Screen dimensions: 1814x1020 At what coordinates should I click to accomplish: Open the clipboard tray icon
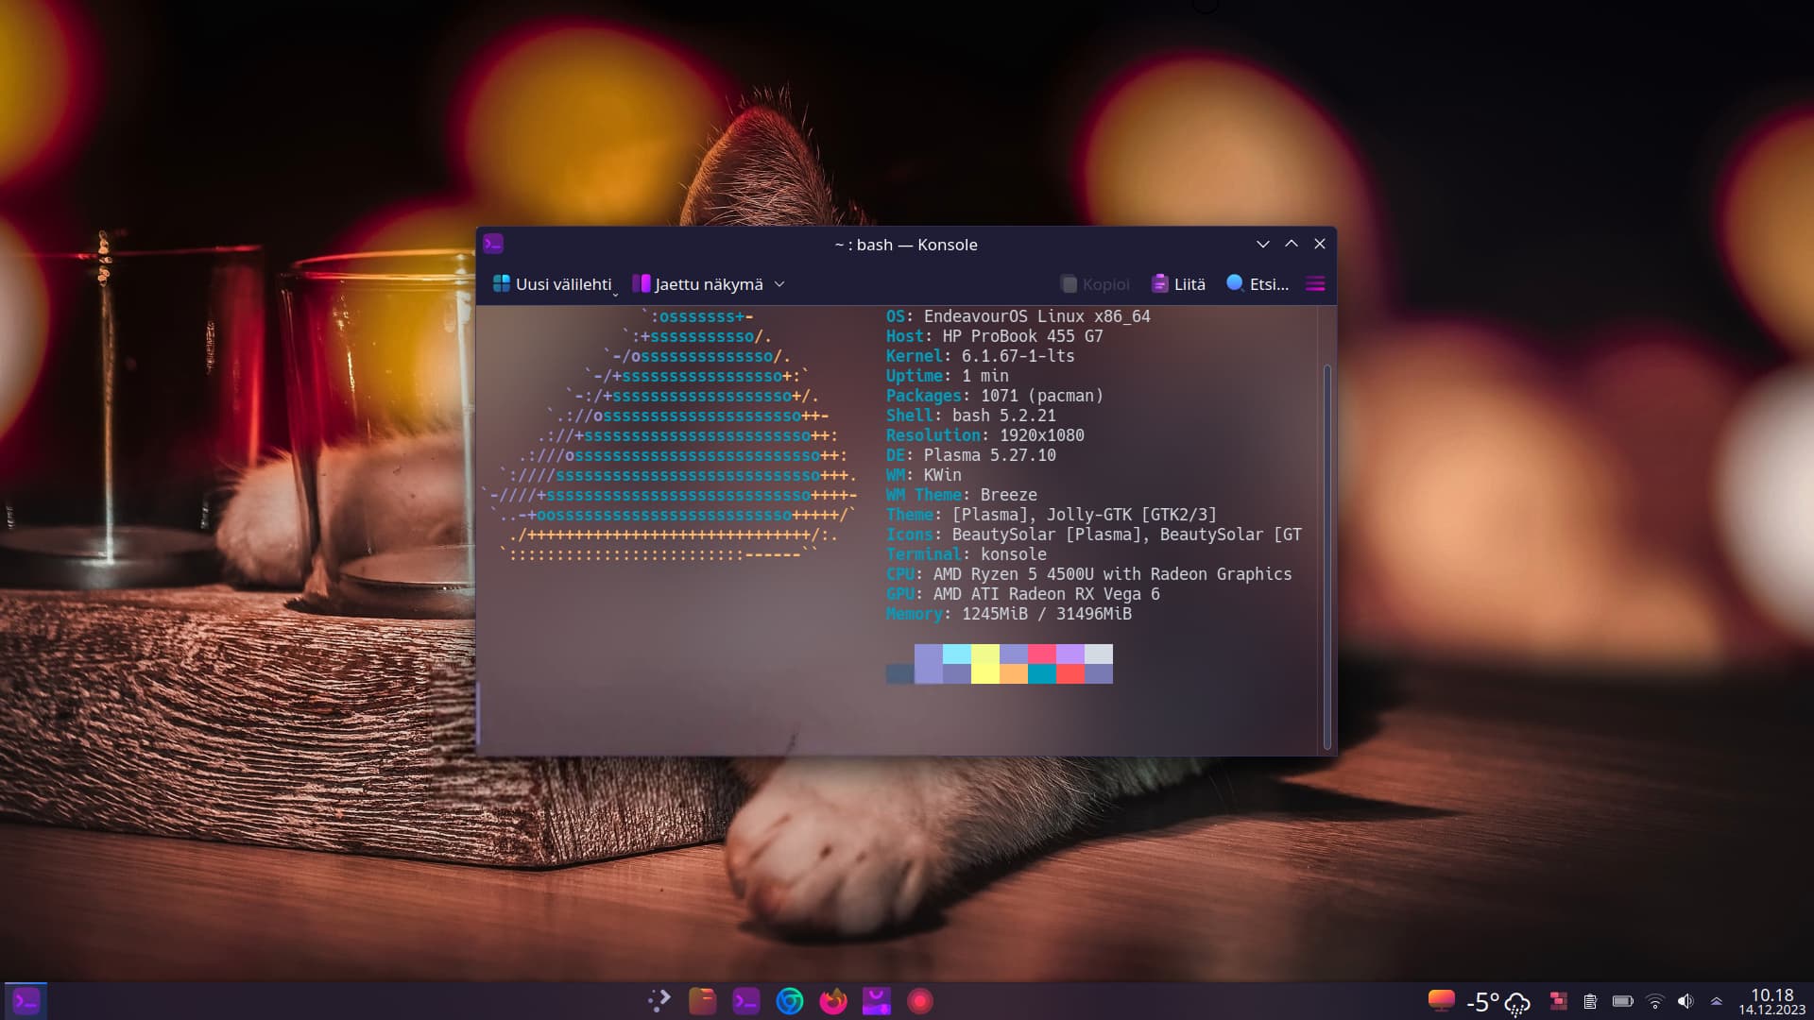click(x=1590, y=1001)
